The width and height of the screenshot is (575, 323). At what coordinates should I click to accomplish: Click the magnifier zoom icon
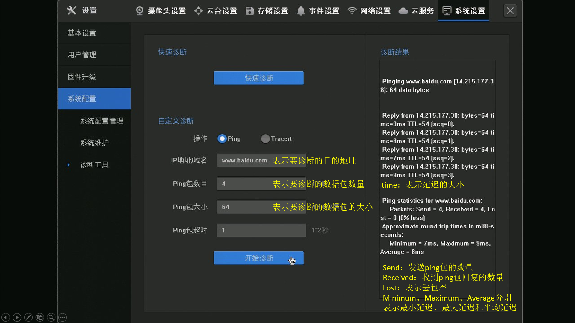(51, 317)
